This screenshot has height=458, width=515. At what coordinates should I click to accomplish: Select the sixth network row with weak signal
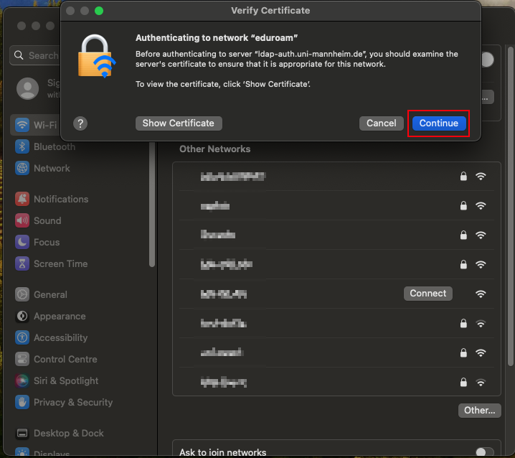click(x=336, y=323)
